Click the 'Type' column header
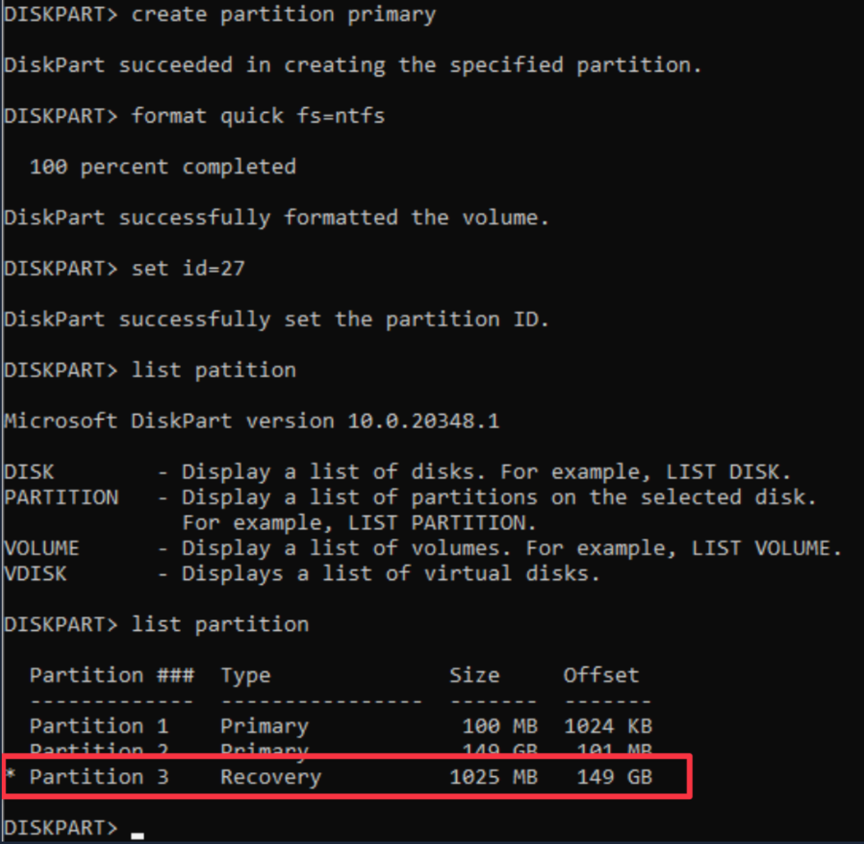864x844 pixels. pyautogui.click(x=246, y=675)
